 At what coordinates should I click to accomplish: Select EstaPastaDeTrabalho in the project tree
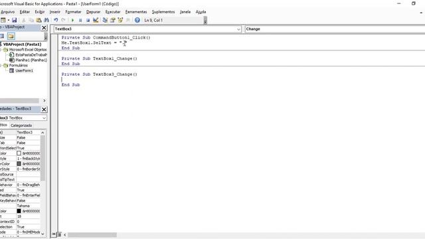tap(31, 54)
